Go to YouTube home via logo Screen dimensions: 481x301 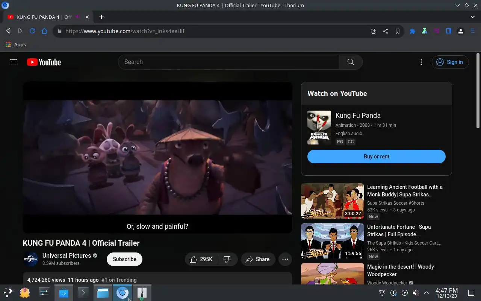[x=44, y=62]
